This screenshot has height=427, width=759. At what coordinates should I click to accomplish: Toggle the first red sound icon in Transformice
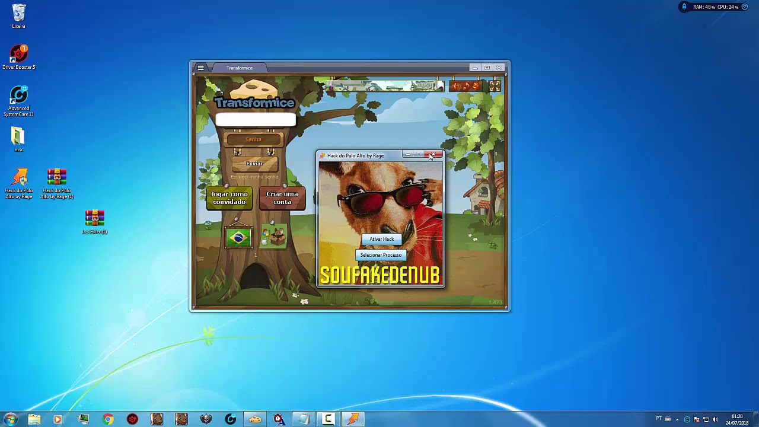[455, 87]
